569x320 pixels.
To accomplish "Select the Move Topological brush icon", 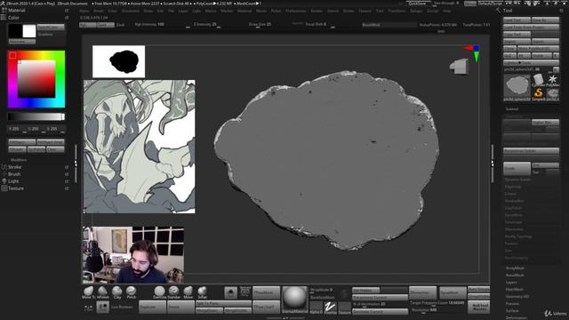I will click(88, 292).
